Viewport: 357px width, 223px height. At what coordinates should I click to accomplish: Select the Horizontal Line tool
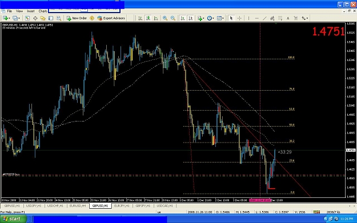point(256,18)
